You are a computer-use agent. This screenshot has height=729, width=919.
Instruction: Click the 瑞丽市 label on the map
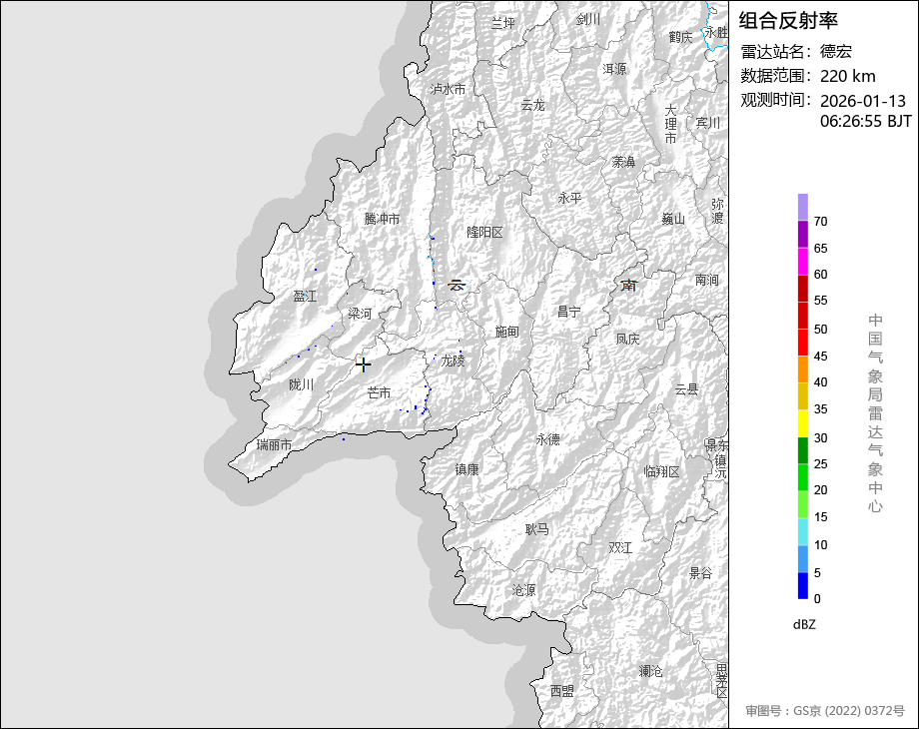click(274, 444)
